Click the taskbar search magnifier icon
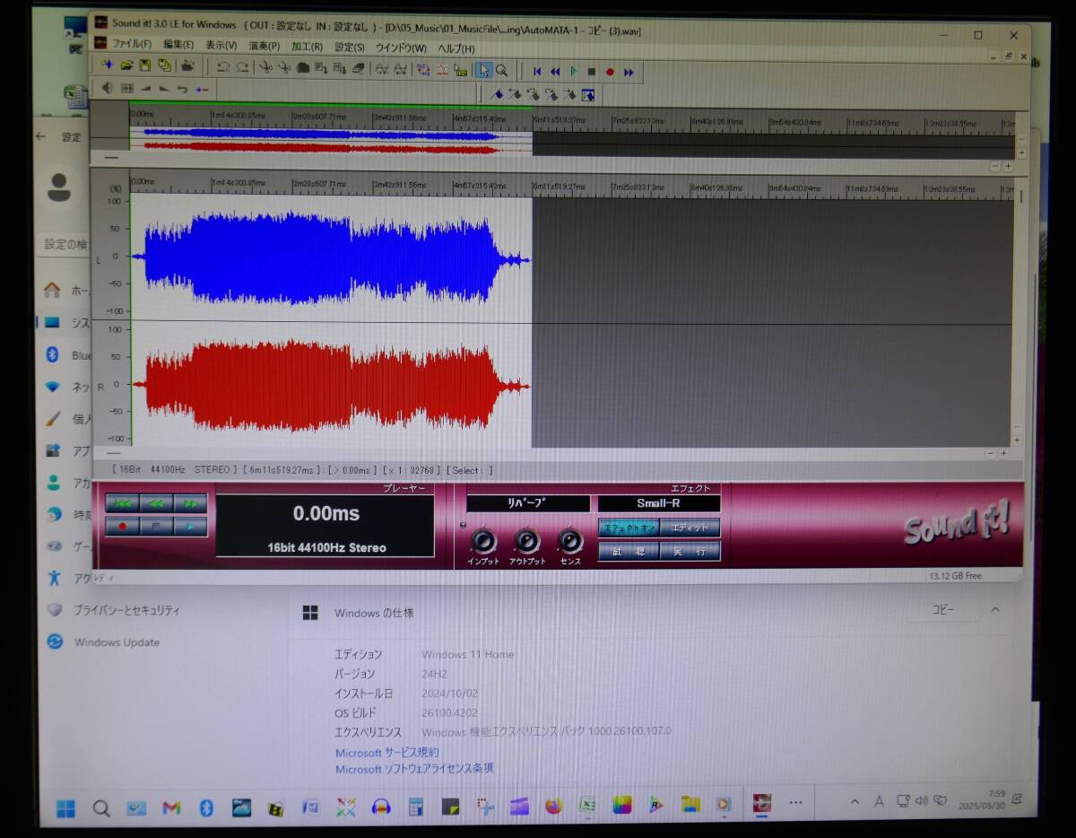1076x838 pixels. tap(101, 808)
